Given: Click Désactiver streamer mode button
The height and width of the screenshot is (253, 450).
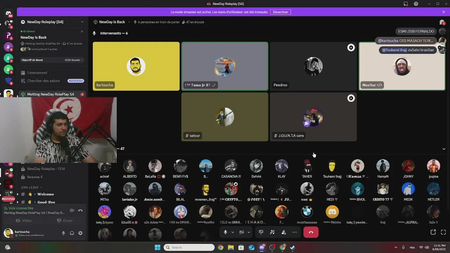Looking at the screenshot, I should 281,12.
